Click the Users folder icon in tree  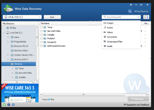[12, 37]
